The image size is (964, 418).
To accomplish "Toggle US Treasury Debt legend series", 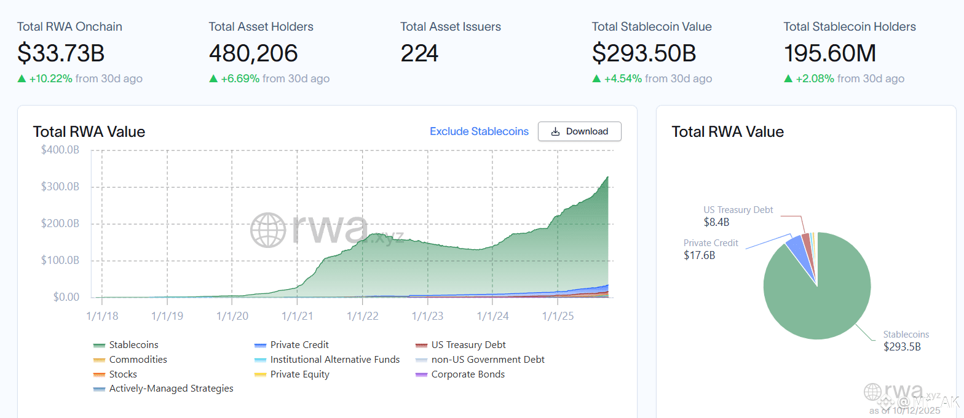I will click(468, 345).
